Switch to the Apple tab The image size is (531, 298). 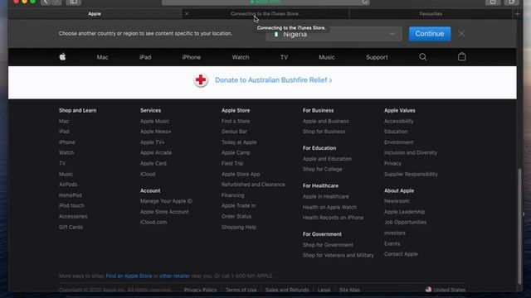pyautogui.click(x=95, y=14)
